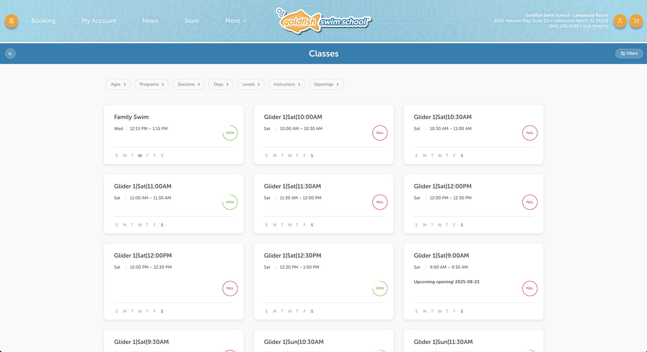Viewport: 647px width, 352px height.
Task: Open the Glider 1|Sun|10:30AM class title
Action: [x=294, y=342]
